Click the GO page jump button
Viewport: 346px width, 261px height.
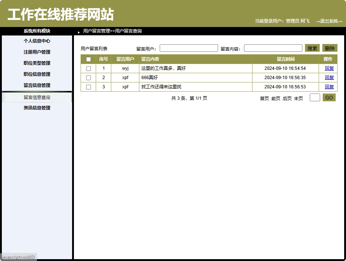coord(329,97)
